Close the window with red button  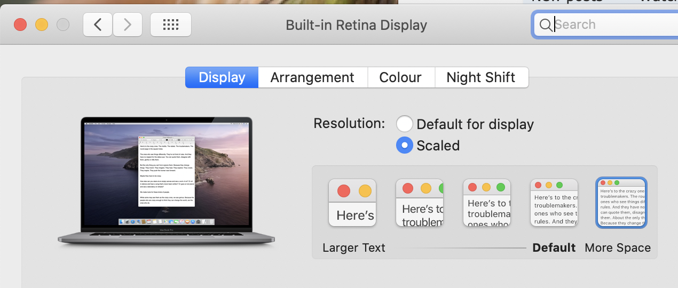[20, 25]
